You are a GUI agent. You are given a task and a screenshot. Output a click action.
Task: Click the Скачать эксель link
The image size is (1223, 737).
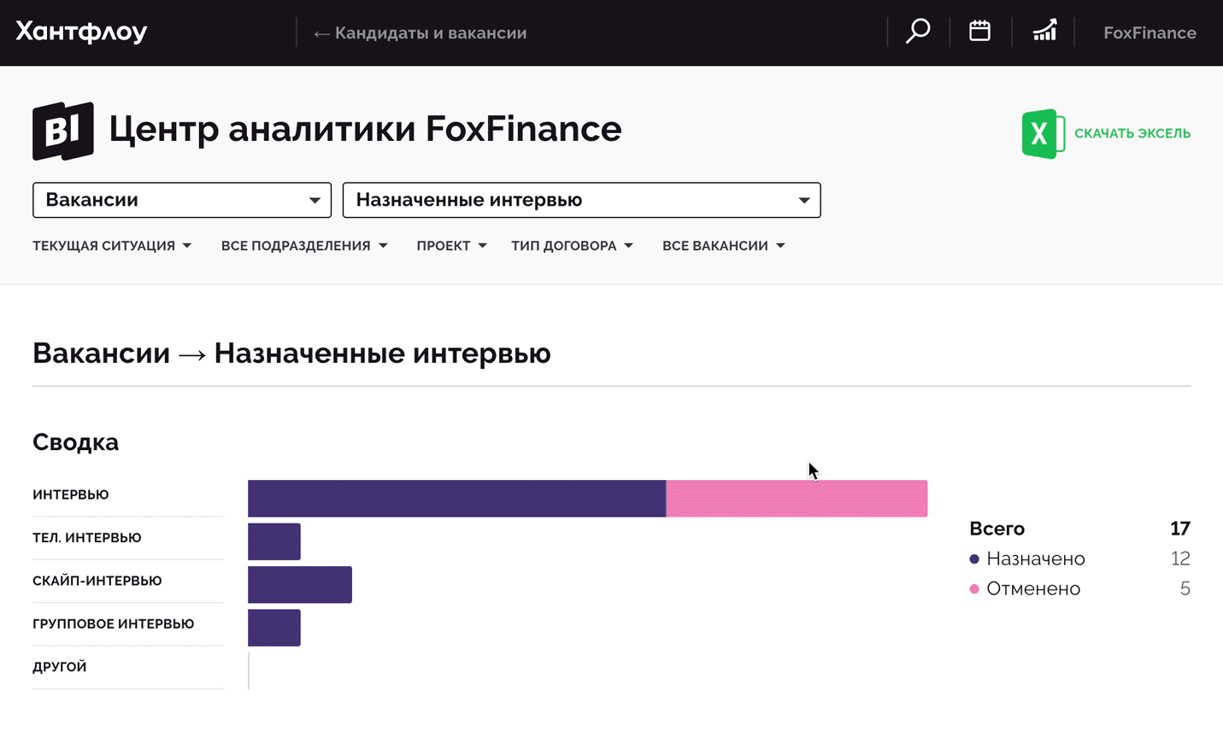[1132, 133]
